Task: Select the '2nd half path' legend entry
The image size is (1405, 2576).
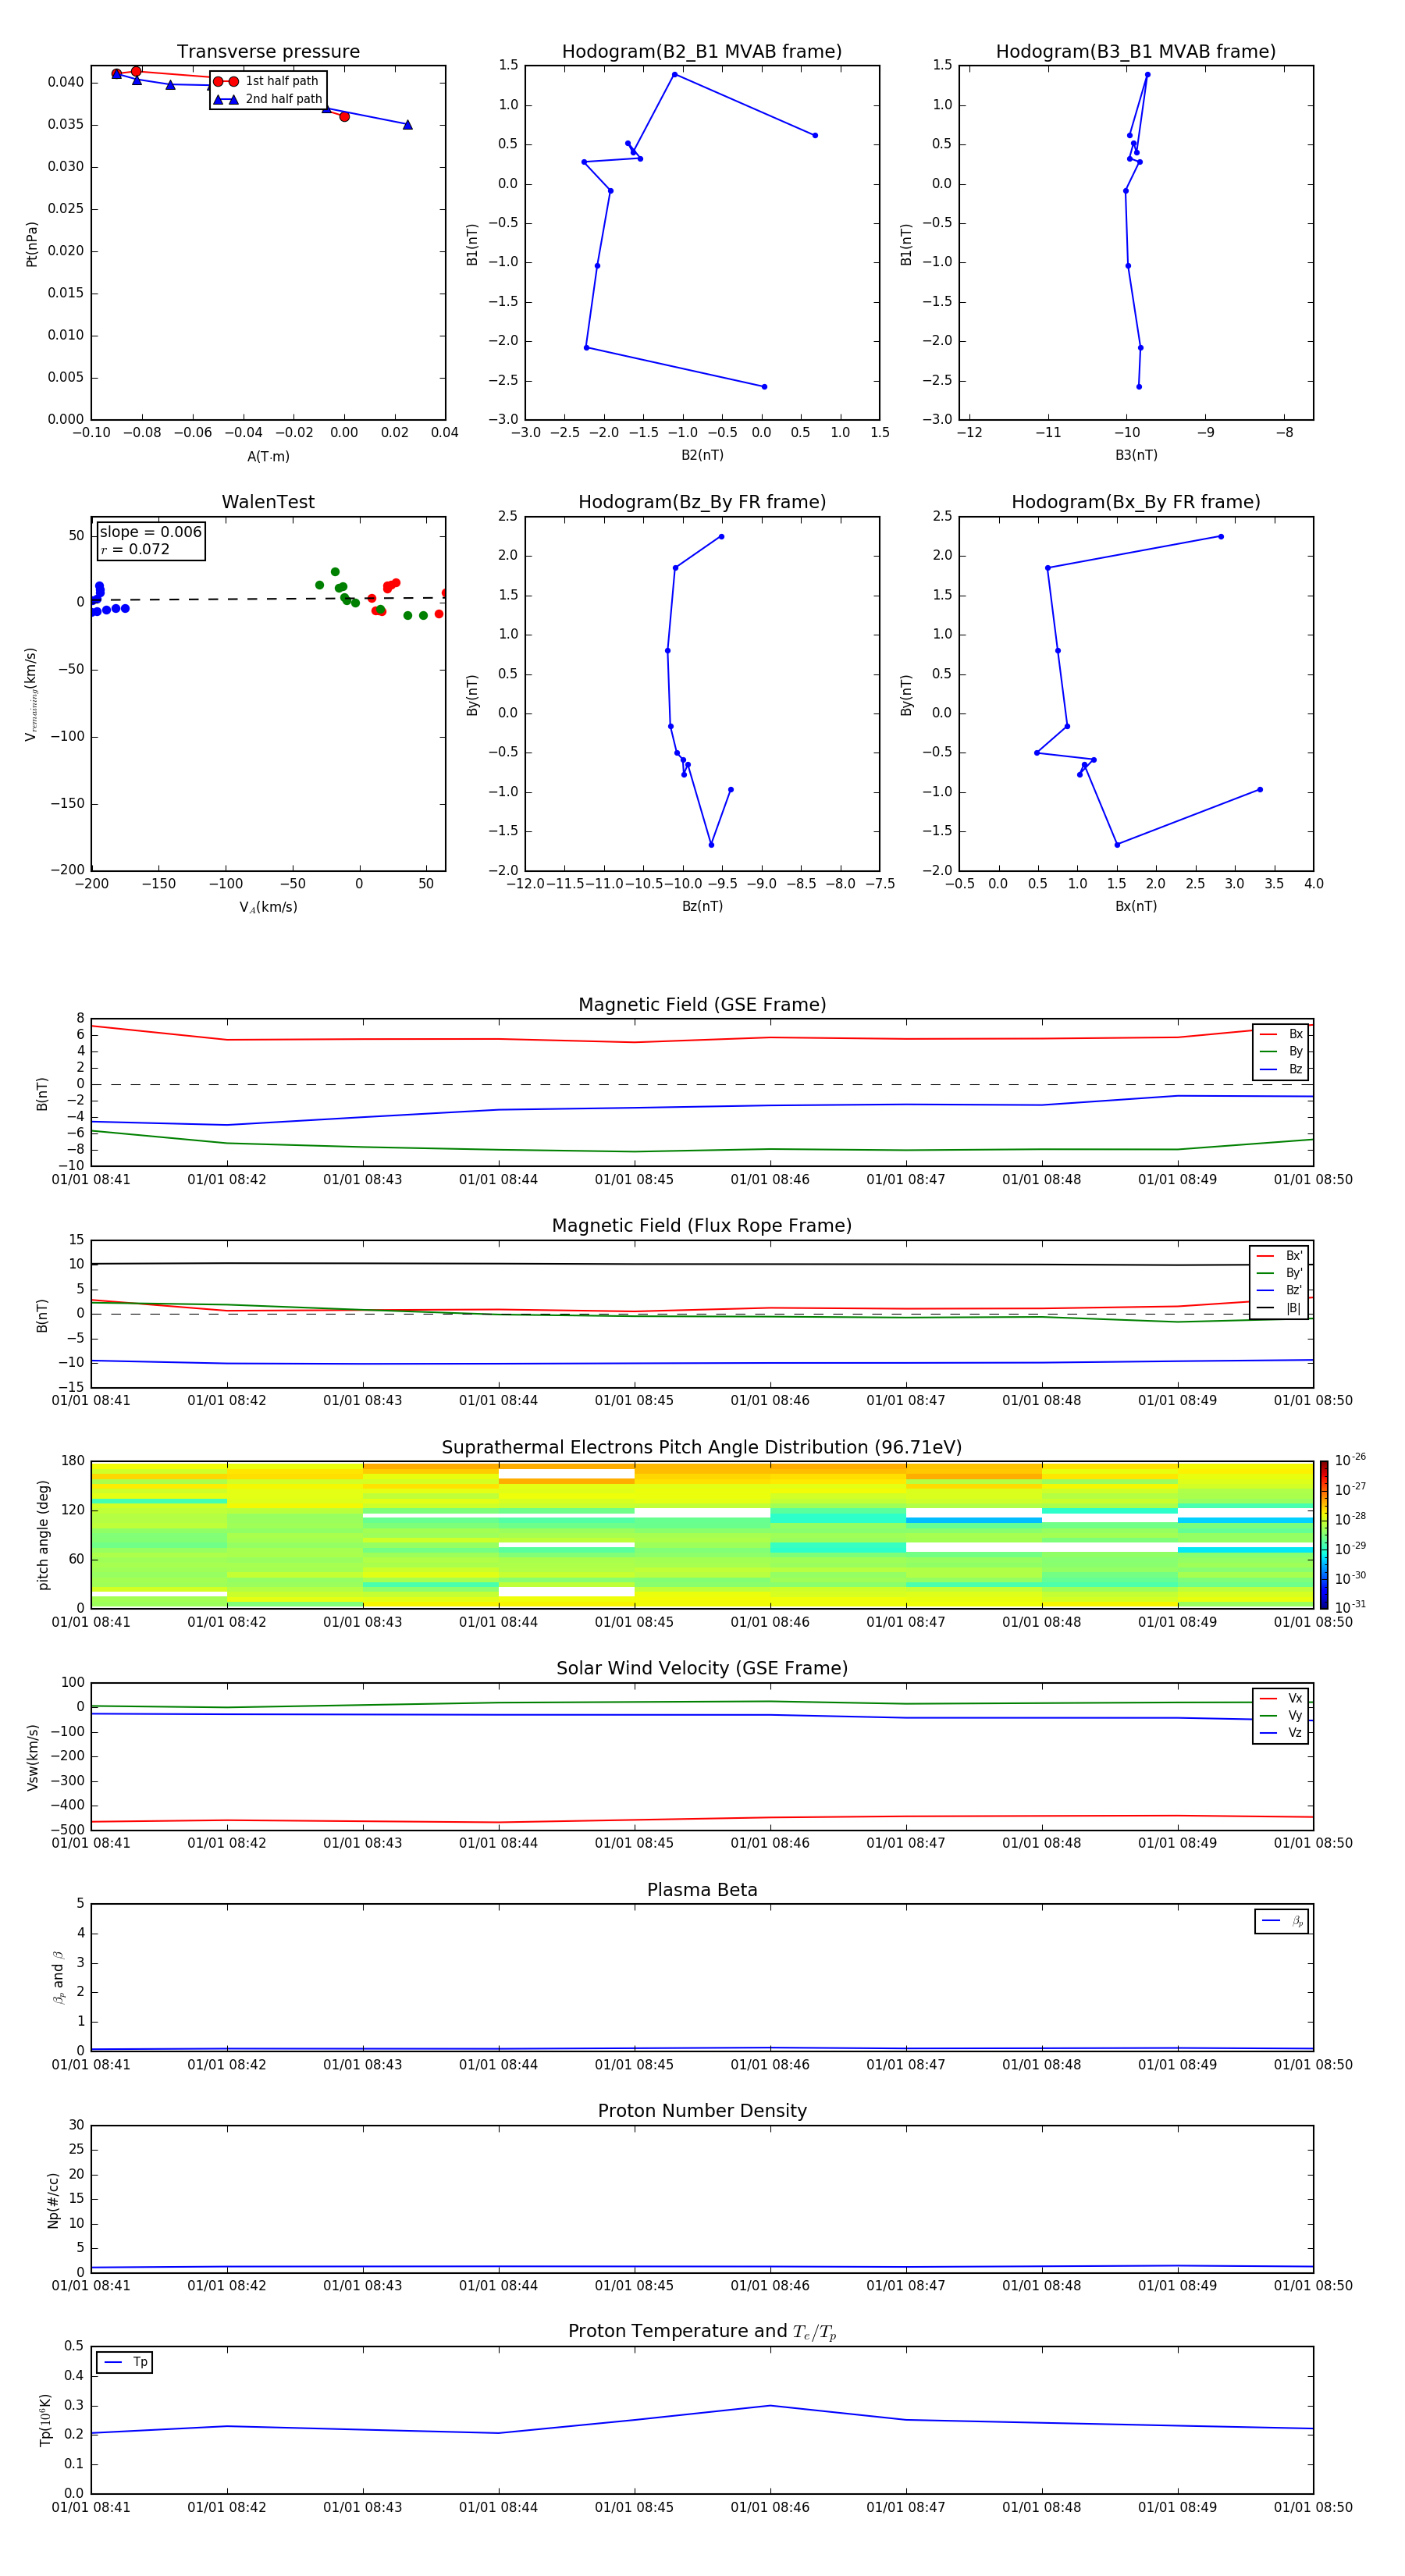Action: [x=268, y=99]
